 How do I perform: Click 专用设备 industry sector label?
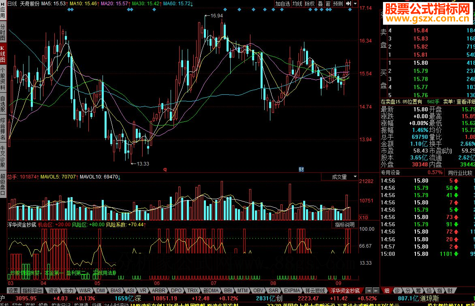click(x=390, y=172)
